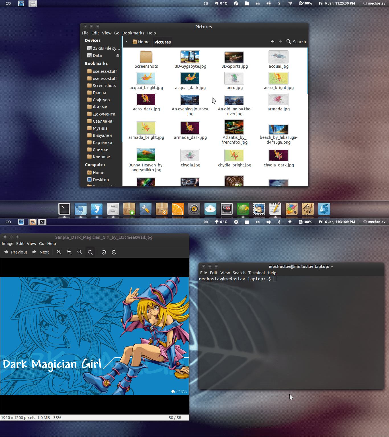Toggle best fit zoom in image viewer
This screenshot has height=437, width=389.
[x=90, y=252]
